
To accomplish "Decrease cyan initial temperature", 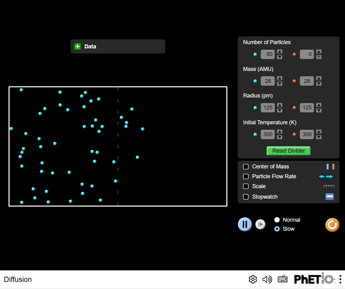I will coord(280,137).
